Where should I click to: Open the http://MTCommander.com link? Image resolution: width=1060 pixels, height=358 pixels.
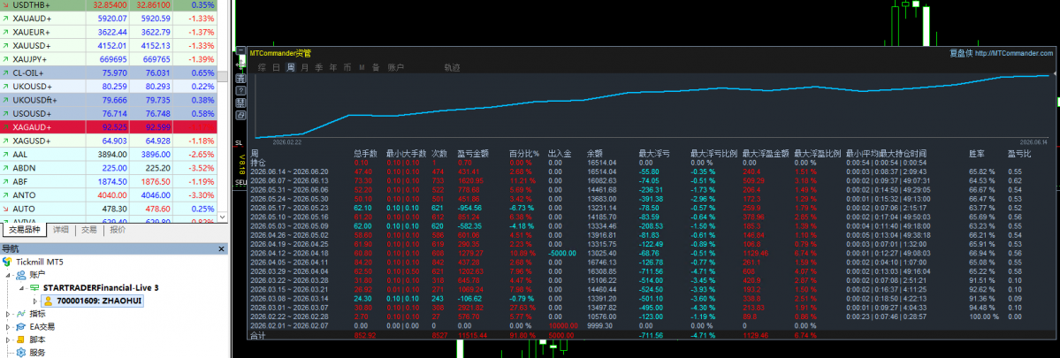tap(1013, 53)
